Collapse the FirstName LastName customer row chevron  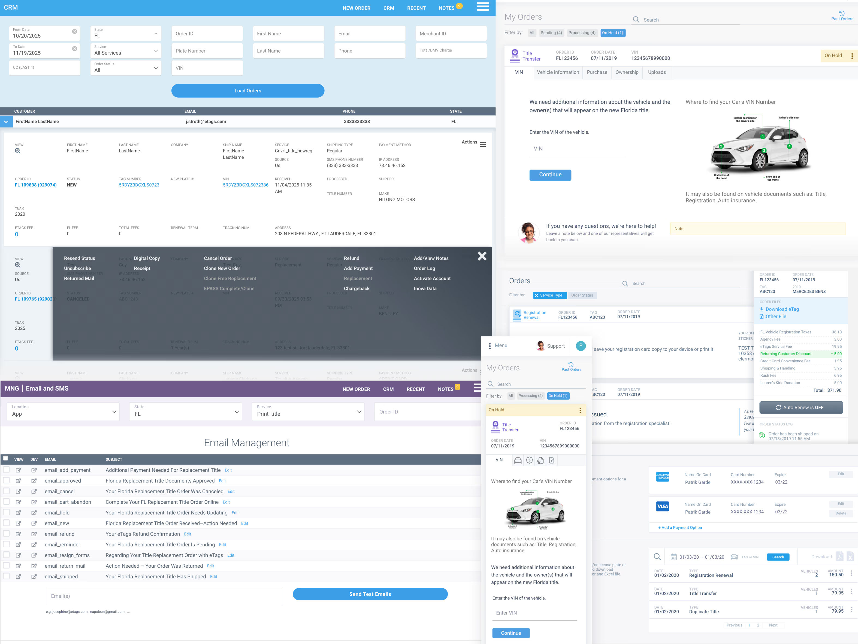click(6, 122)
